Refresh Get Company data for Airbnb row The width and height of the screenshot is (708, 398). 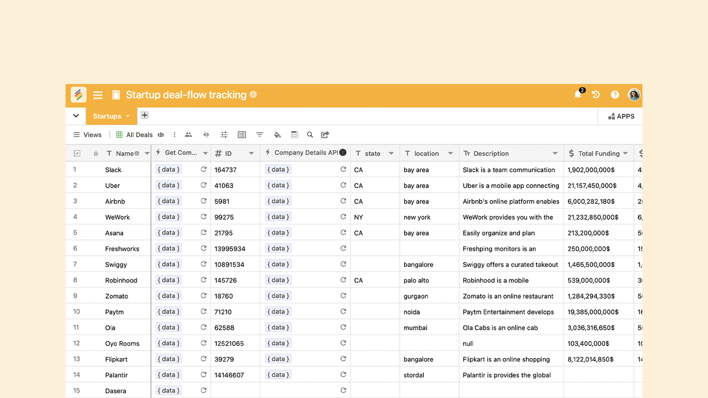tap(203, 201)
